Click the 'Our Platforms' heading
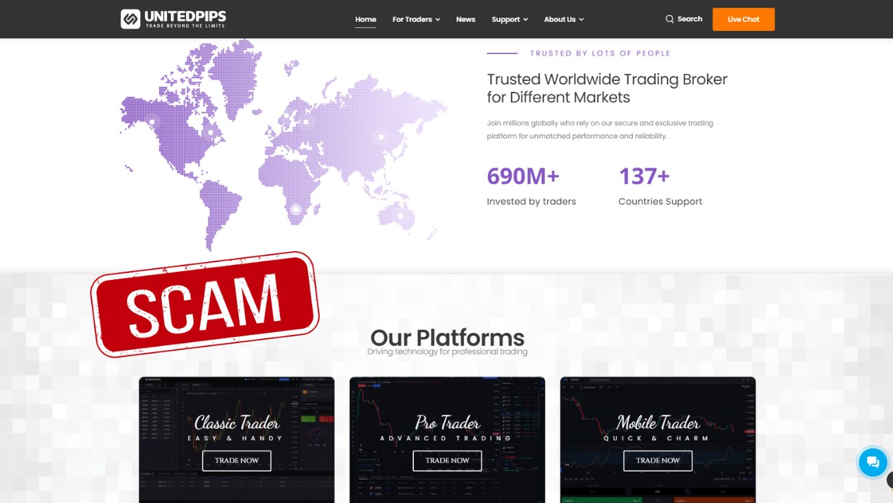893x503 pixels. tap(448, 337)
